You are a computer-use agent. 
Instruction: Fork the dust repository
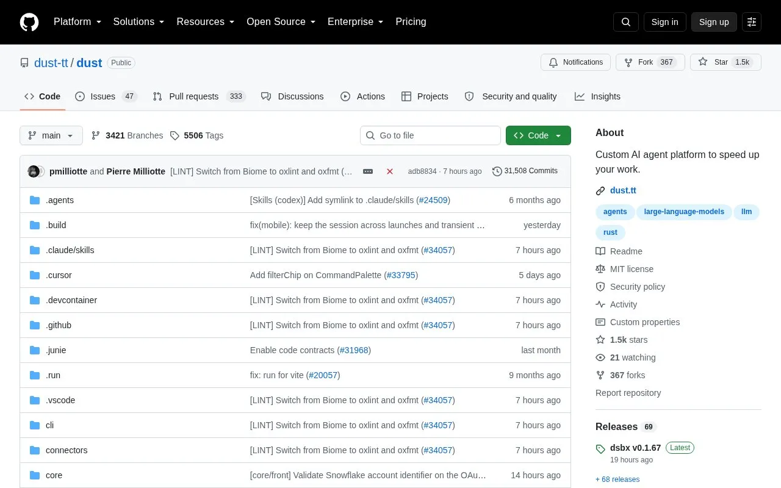point(650,62)
